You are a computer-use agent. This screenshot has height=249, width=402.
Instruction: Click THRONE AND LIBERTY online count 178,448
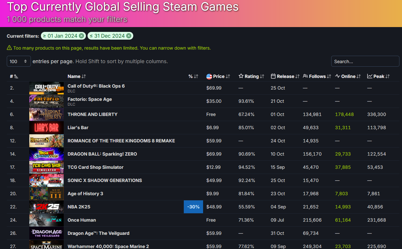coord(344,114)
